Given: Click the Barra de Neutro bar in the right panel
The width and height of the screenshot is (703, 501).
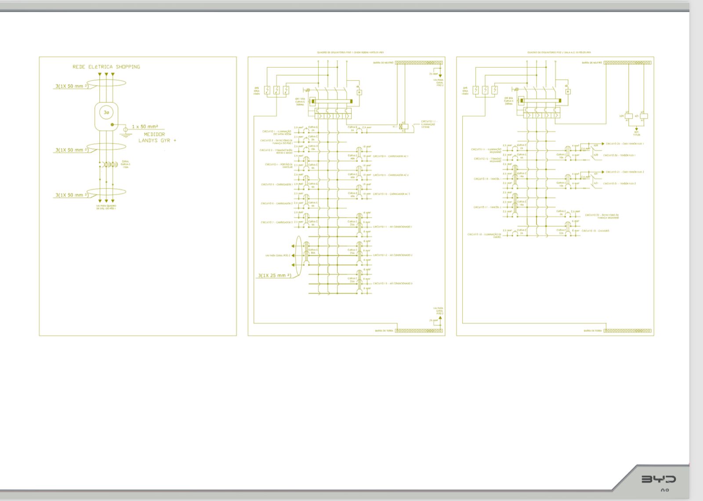Looking at the screenshot, I should pyautogui.click(x=627, y=63).
